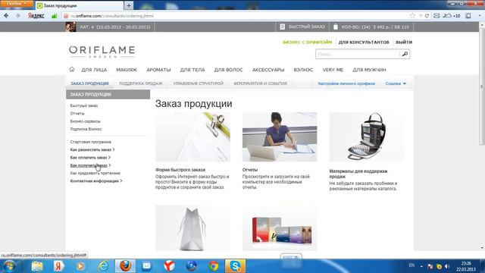
Task: Open the ДЛЯ КОНСУЛЬТАНТОВ link
Action: pos(364,42)
